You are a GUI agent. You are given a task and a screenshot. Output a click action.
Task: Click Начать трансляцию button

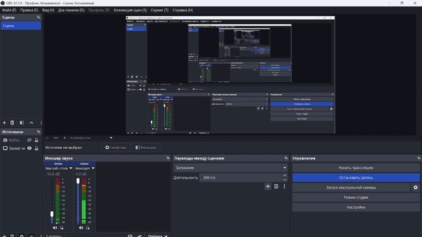[356, 168]
